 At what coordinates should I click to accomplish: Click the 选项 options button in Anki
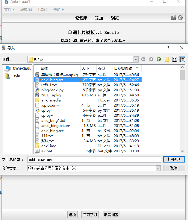[72, 215]
